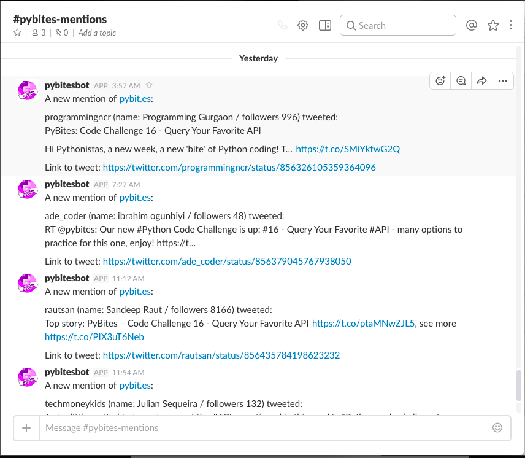This screenshot has width=525, height=458.
Task: Click the 7:27 AM timestamp
Action: click(126, 185)
